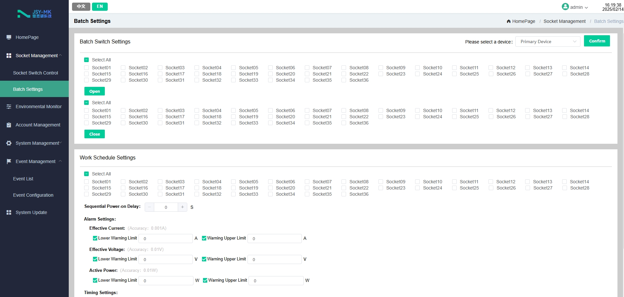The height and width of the screenshot is (297, 624).
Task: Uncheck Active Power Lower Warning Limit
Action: (x=95, y=280)
